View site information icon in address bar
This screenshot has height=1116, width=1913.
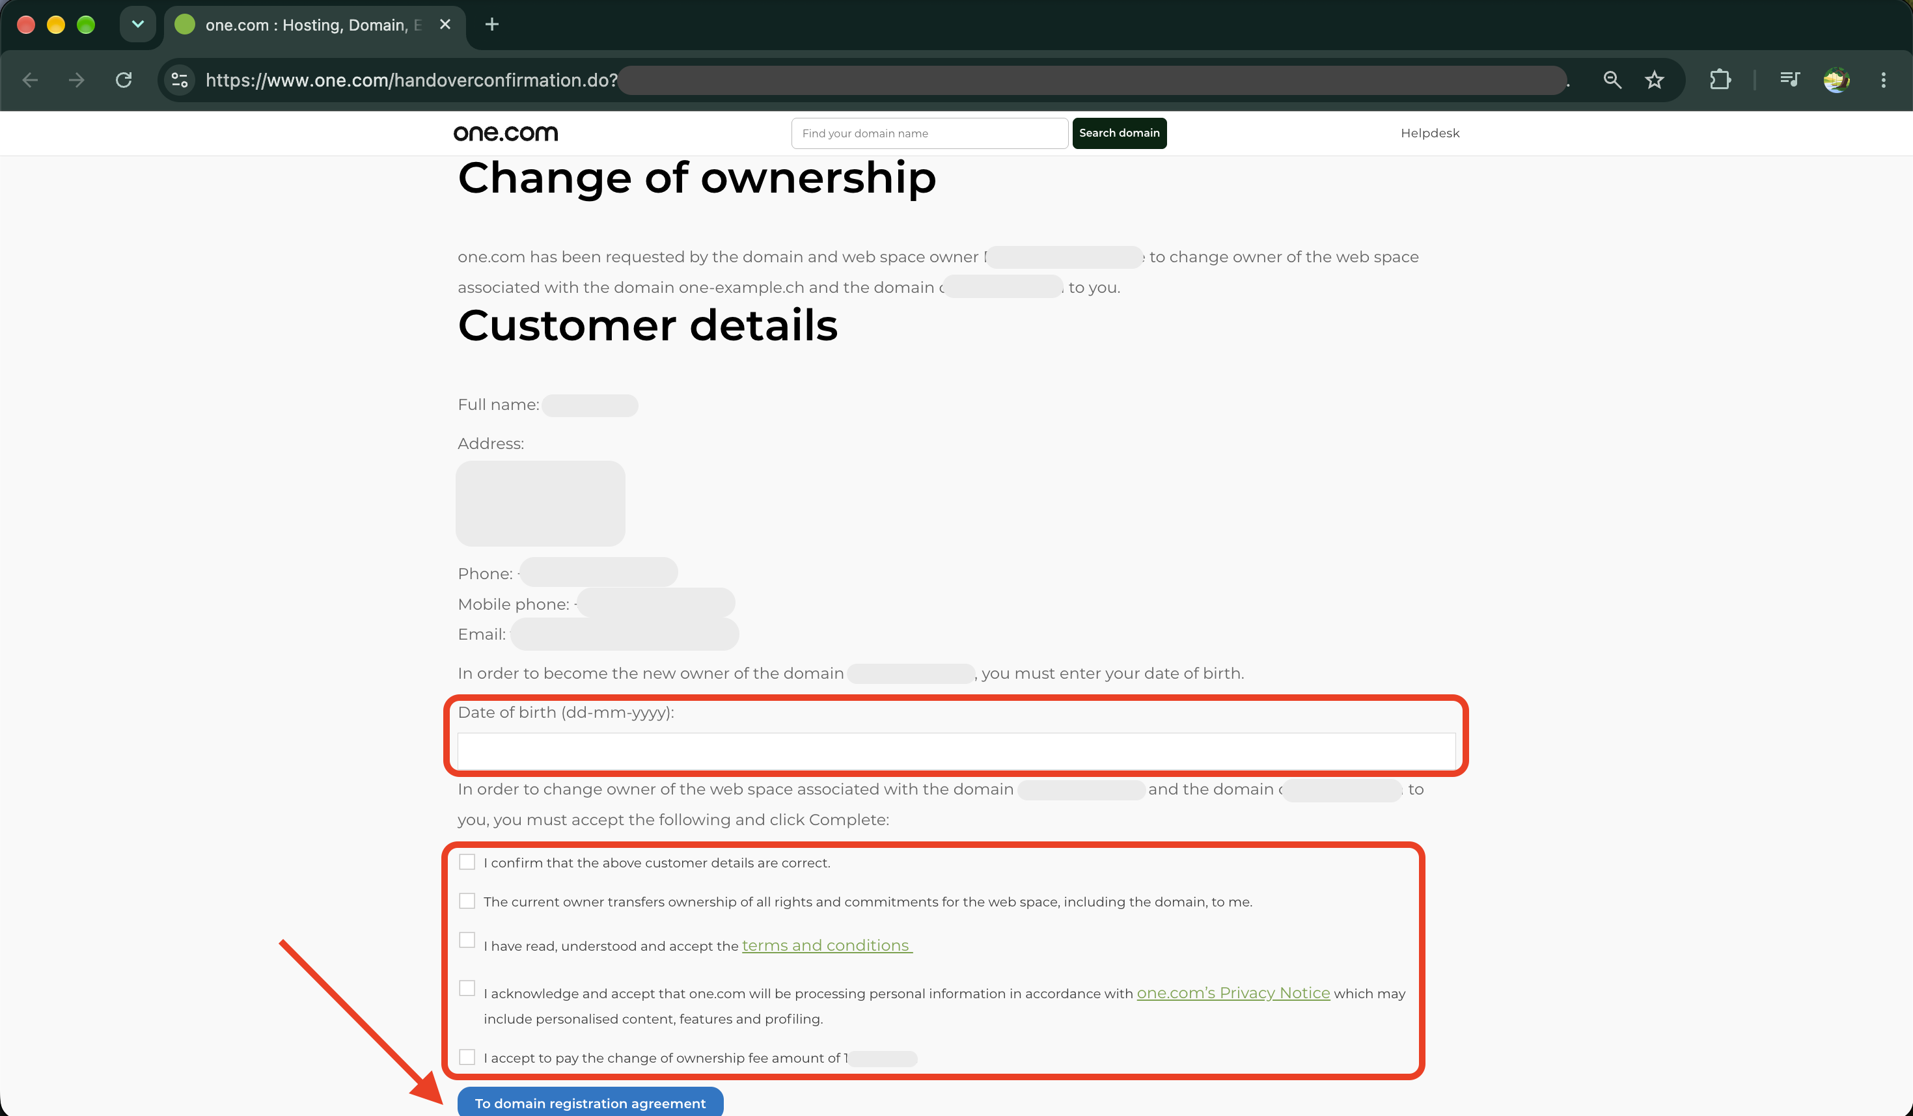pos(180,79)
